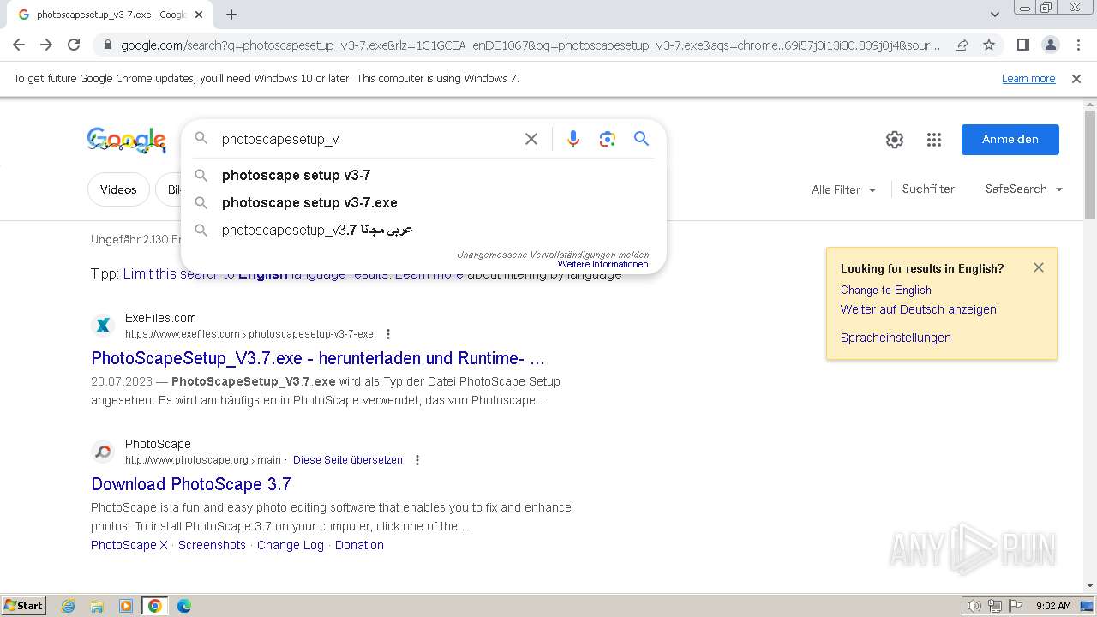Click the page vertical scrollbar

pos(1090,165)
